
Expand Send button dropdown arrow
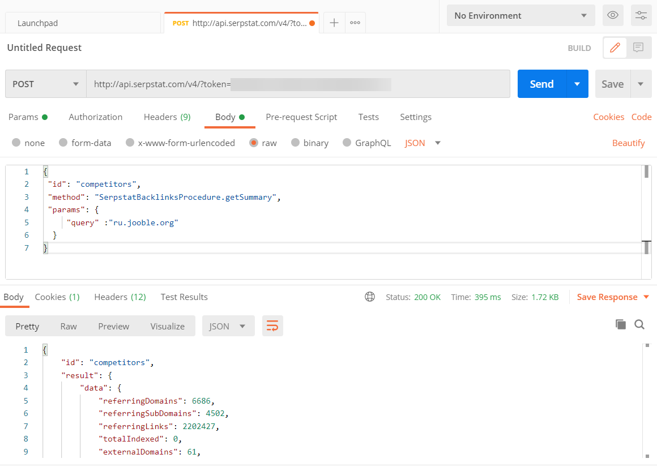click(x=577, y=84)
